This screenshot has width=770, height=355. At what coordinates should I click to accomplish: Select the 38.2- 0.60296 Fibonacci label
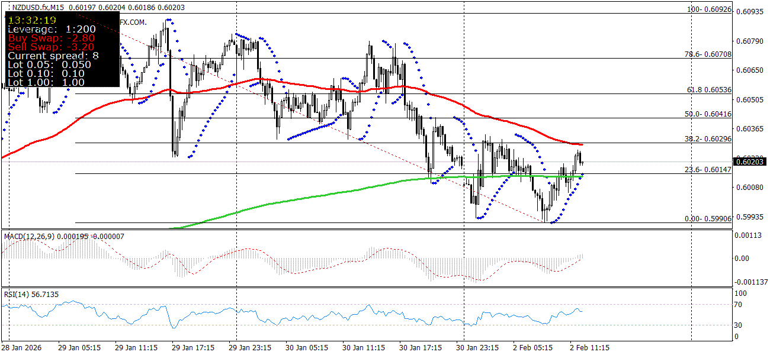tap(708, 139)
